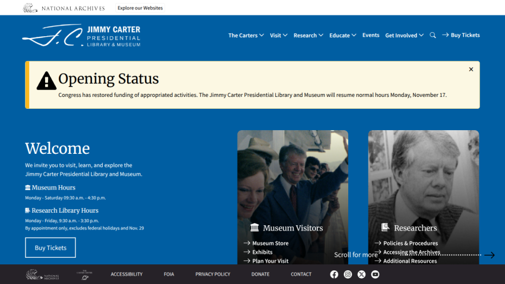This screenshot has width=505, height=284.
Task: Click the Scroll for more arrow
Action: point(489,255)
